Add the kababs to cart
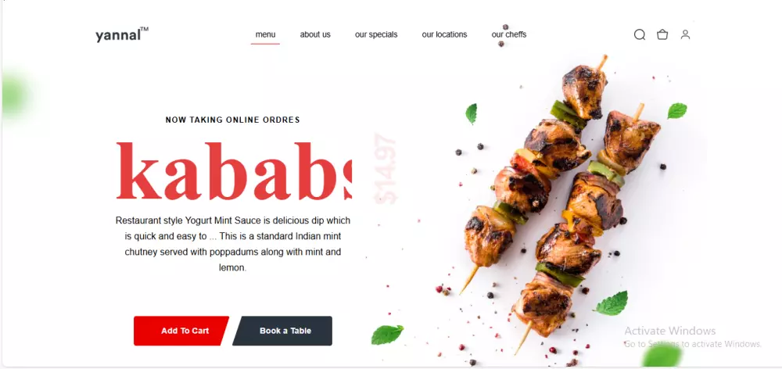This screenshot has width=782, height=369. click(x=181, y=331)
